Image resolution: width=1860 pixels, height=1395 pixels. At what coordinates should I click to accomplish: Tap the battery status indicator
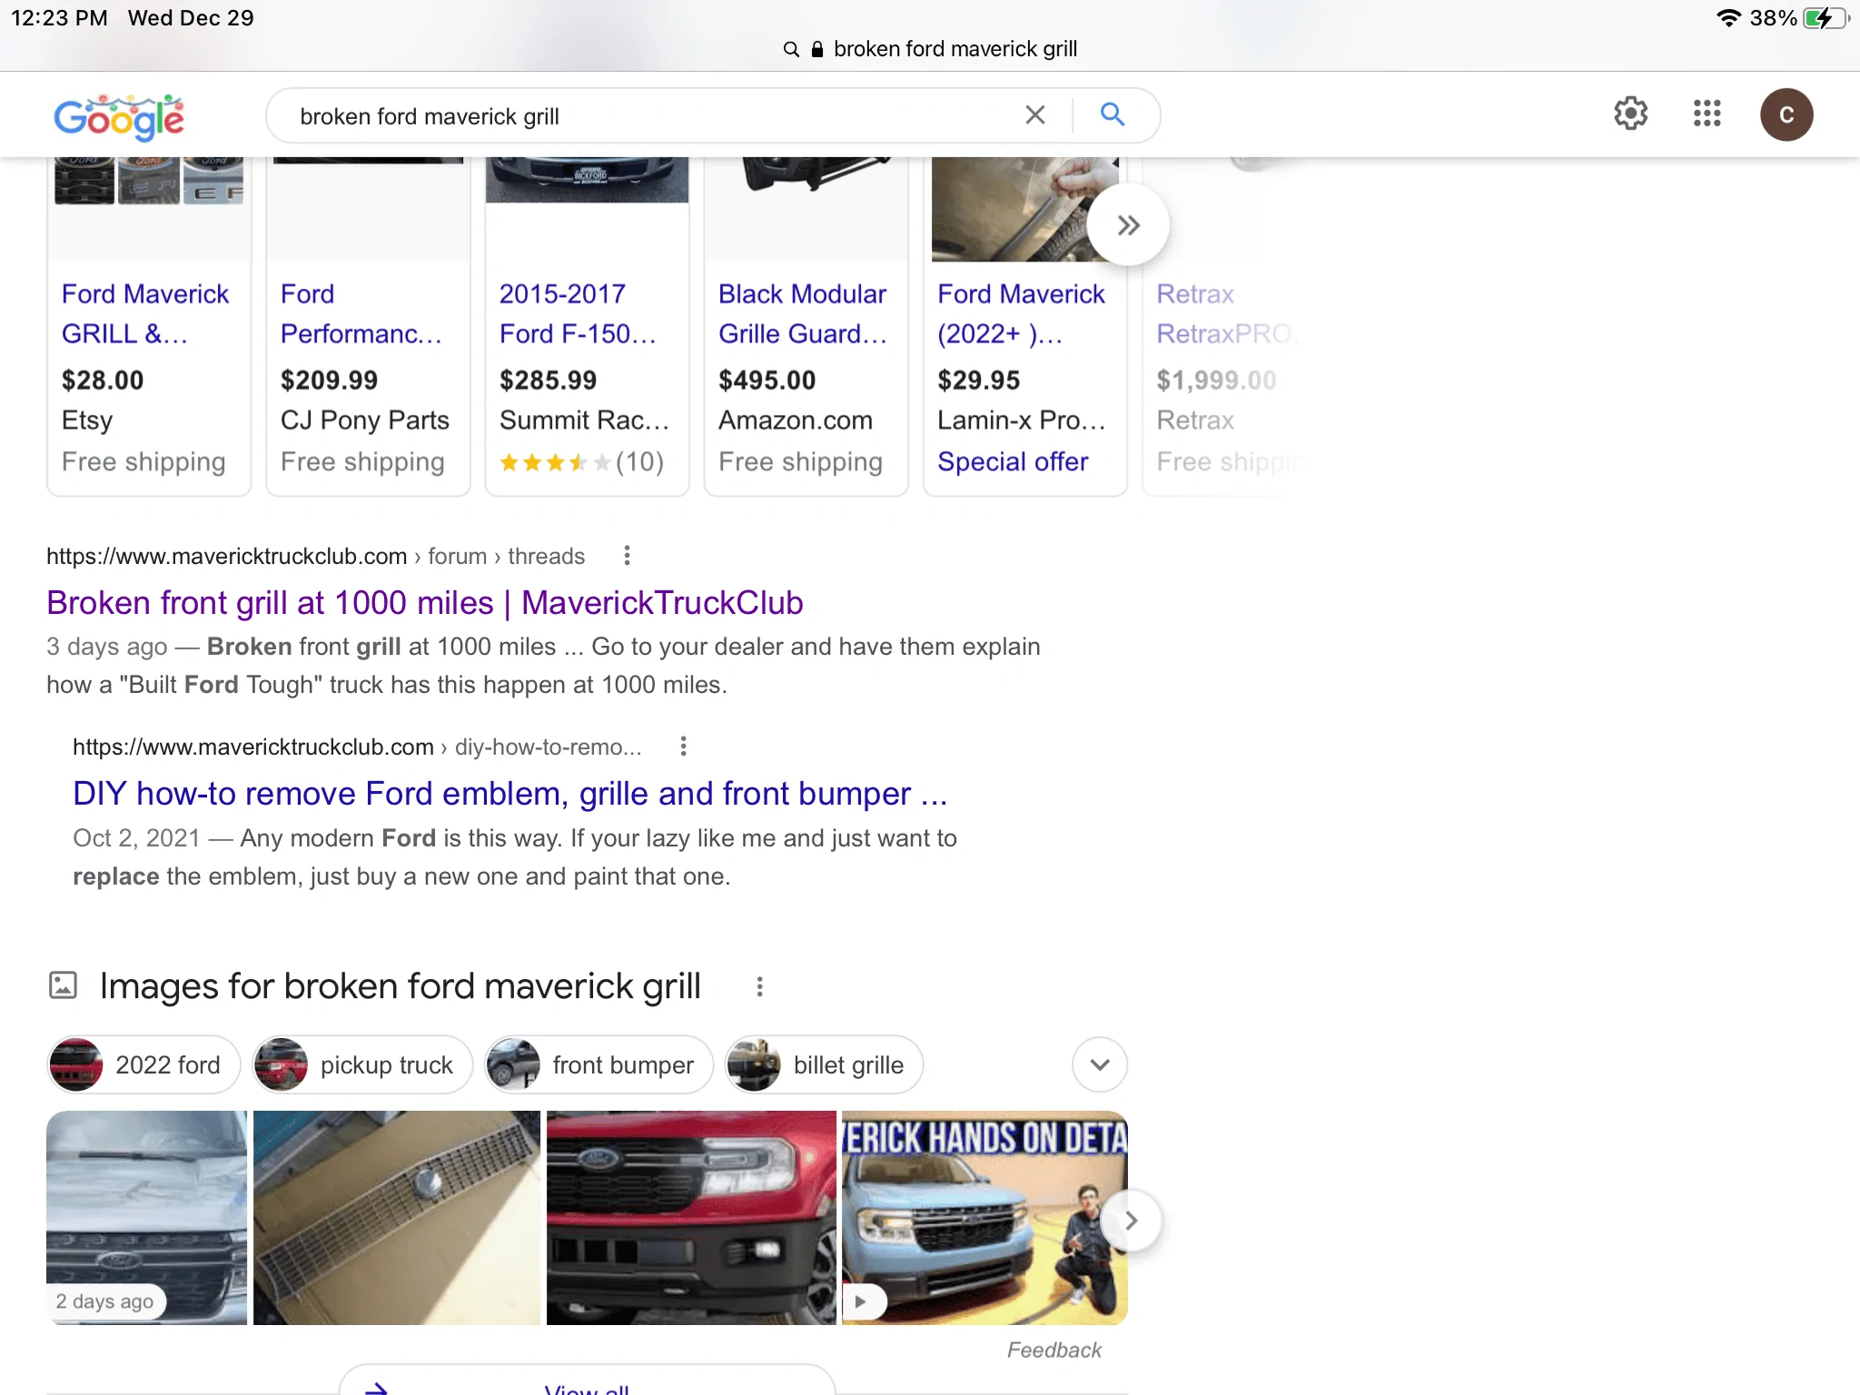point(1826,18)
